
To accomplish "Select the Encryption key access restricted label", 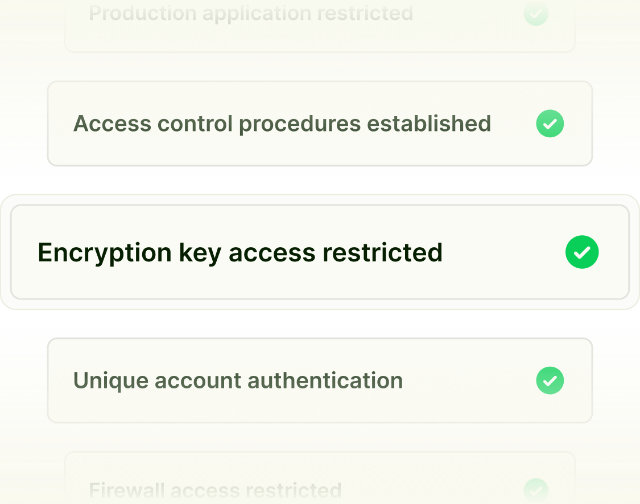I will point(240,253).
